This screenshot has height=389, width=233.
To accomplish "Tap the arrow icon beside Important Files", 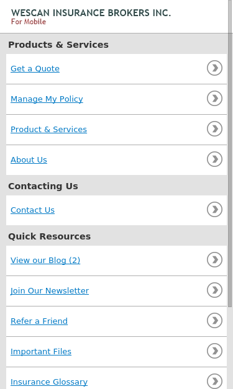I will click(x=214, y=351).
